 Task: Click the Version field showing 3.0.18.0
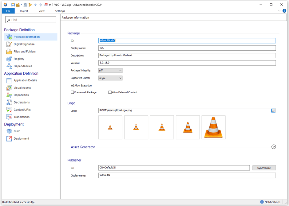click(x=187, y=63)
